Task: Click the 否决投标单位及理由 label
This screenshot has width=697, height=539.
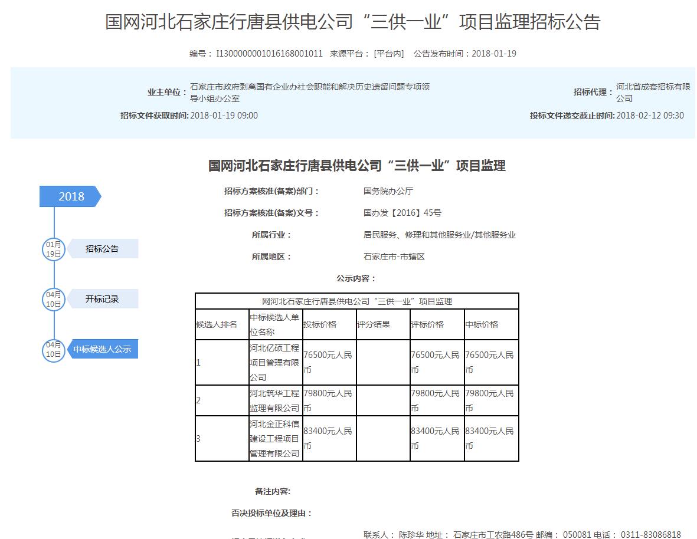Action: tap(272, 513)
